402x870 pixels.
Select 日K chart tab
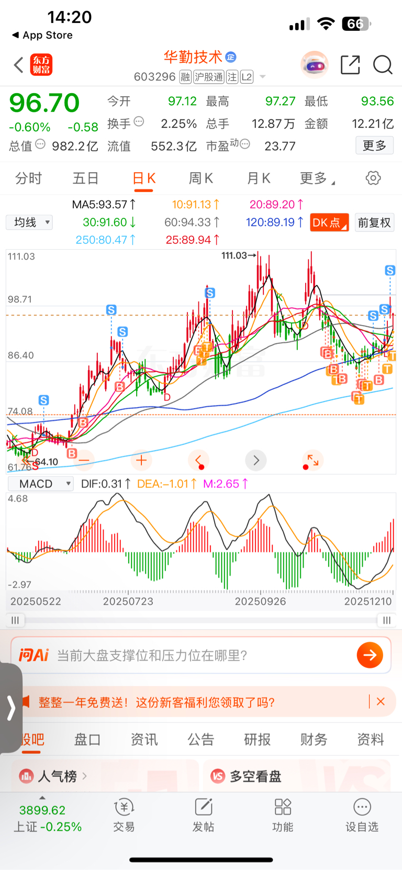click(x=143, y=179)
